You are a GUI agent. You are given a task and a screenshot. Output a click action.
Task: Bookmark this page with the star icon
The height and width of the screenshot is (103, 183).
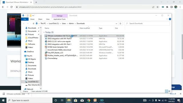pyautogui.click(x=158, y=7)
